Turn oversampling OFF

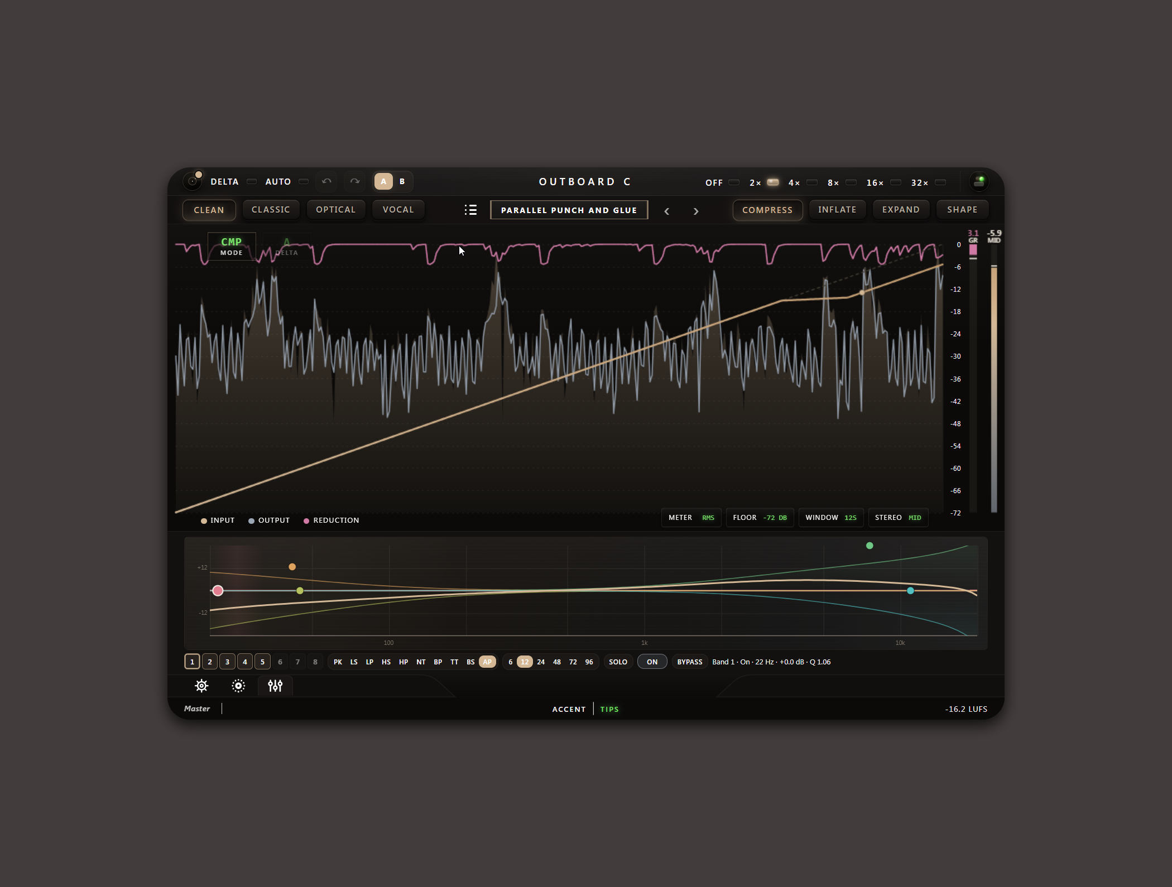(x=734, y=182)
